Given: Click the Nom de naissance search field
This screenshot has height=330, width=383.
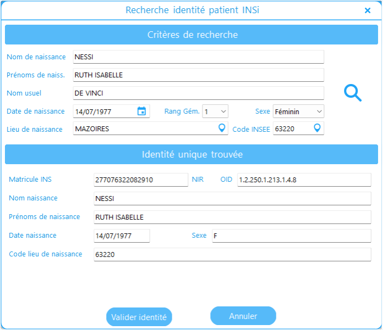Looking at the screenshot, I should tap(198, 57).
